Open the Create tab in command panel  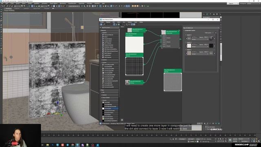(204, 14)
